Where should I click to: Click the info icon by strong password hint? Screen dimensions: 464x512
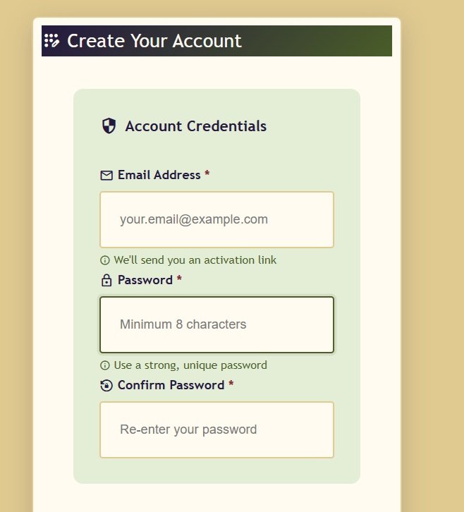[x=105, y=365]
